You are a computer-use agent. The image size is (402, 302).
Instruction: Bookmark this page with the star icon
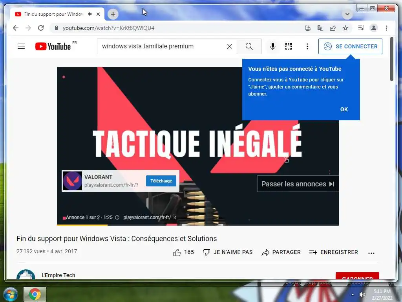click(345, 28)
